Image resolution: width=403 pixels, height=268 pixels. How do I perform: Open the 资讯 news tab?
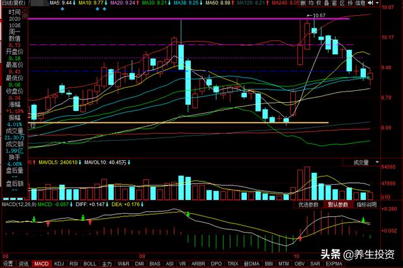pyautogui.click(x=23, y=264)
